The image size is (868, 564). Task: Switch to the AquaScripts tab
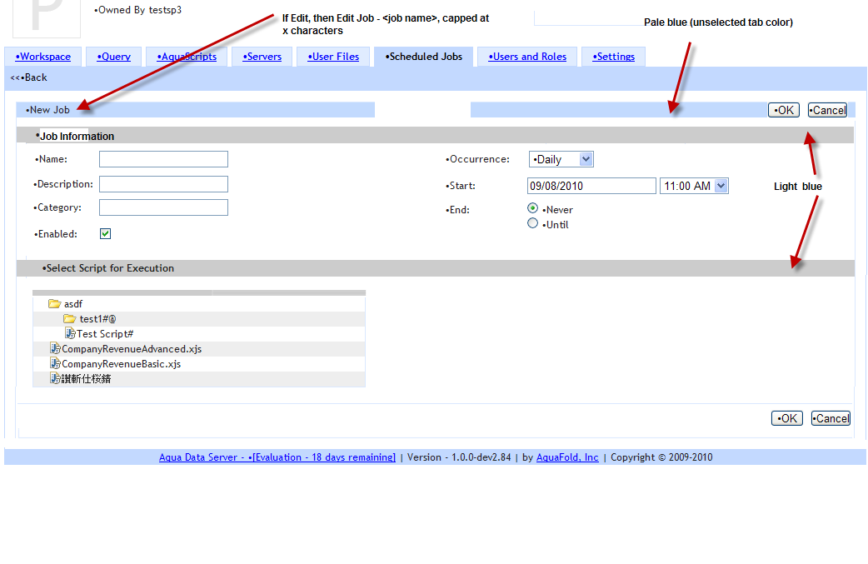pos(187,57)
